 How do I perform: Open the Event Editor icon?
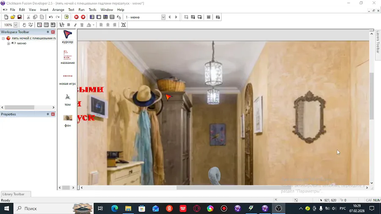[105, 17]
